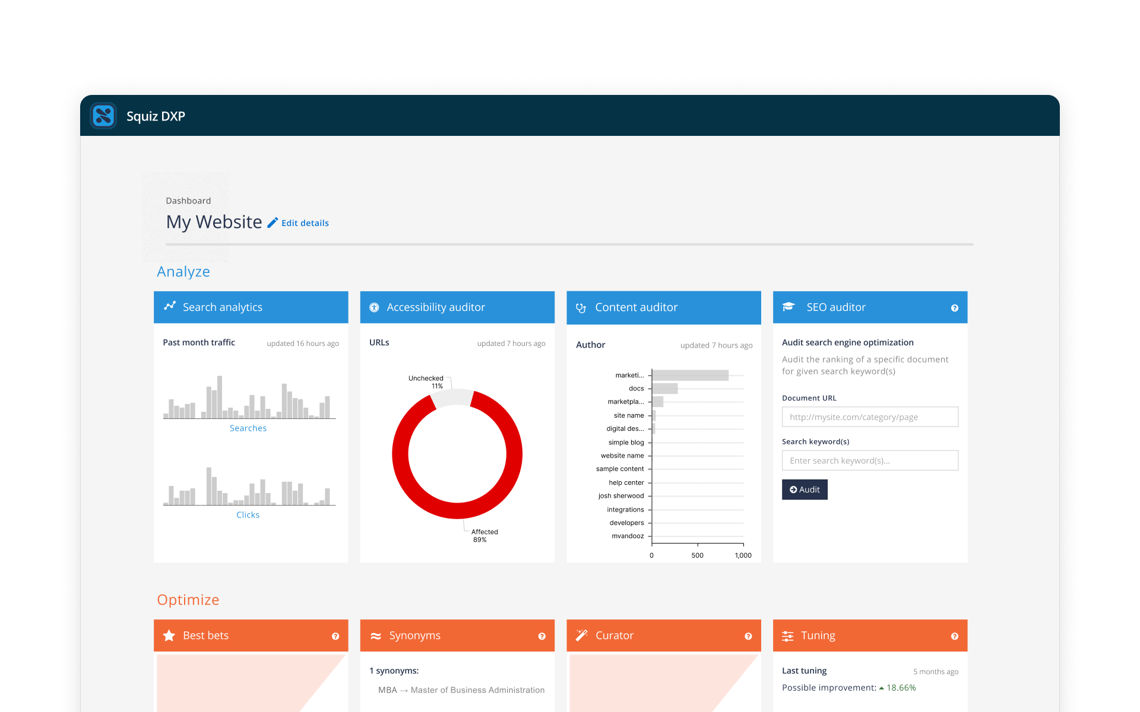Select the Search analytics chart icon
1140x712 pixels.
[x=169, y=306]
